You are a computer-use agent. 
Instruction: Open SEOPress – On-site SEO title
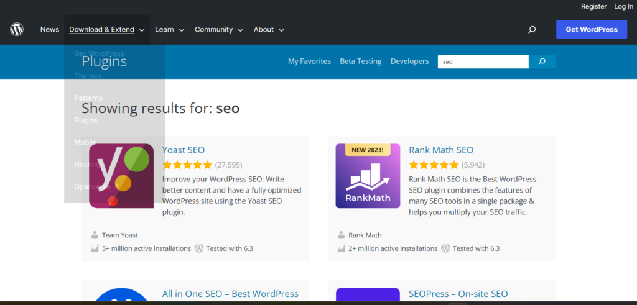point(458,294)
